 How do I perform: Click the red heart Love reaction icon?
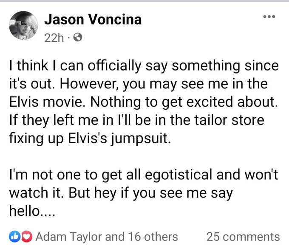click(x=27, y=236)
